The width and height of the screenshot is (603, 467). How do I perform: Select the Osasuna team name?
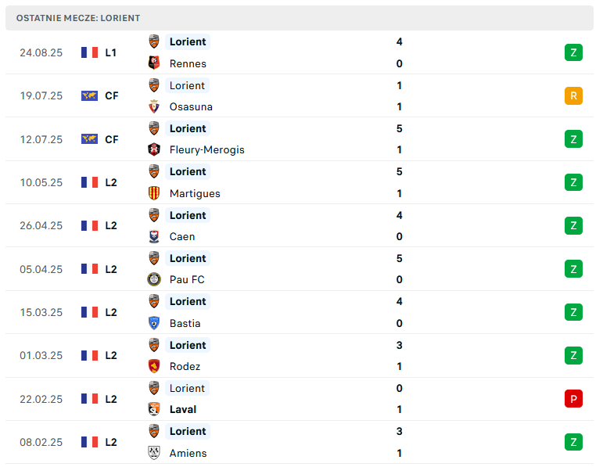[191, 106]
